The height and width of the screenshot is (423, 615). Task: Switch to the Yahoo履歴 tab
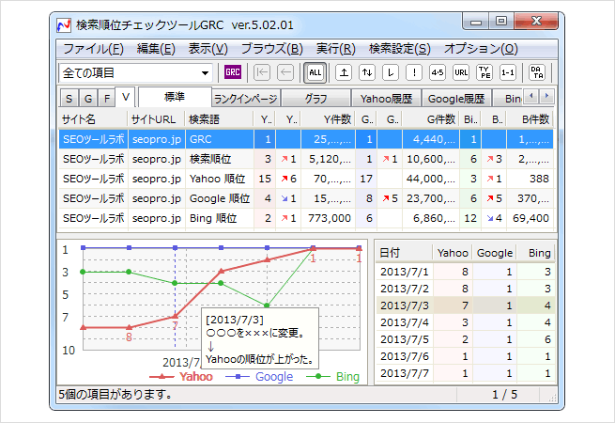(386, 99)
